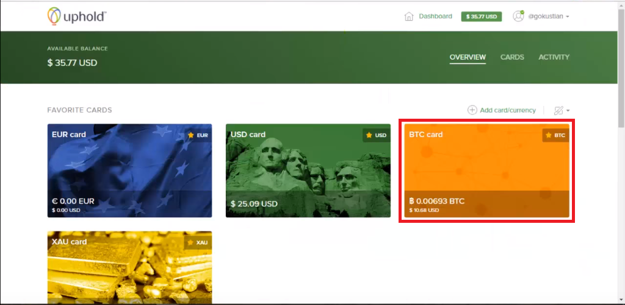This screenshot has width=625, height=305.
Task: Click the $ 10.68 USD value on BTC card
Action: coord(424,210)
